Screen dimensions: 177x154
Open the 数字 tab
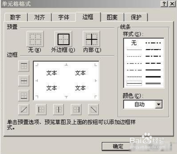click(16, 17)
